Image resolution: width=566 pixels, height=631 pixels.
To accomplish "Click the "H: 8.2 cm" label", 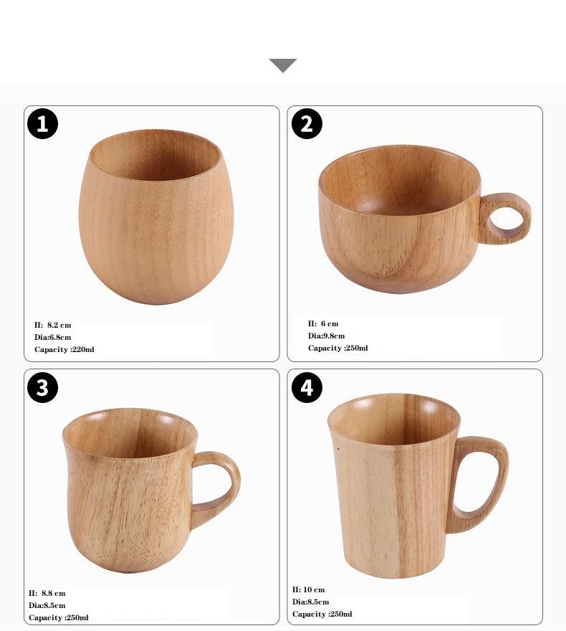I will (53, 325).
